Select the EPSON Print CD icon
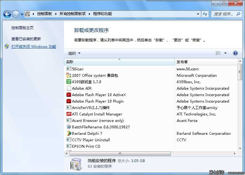245x175 pixels. (x=69, y=146)
